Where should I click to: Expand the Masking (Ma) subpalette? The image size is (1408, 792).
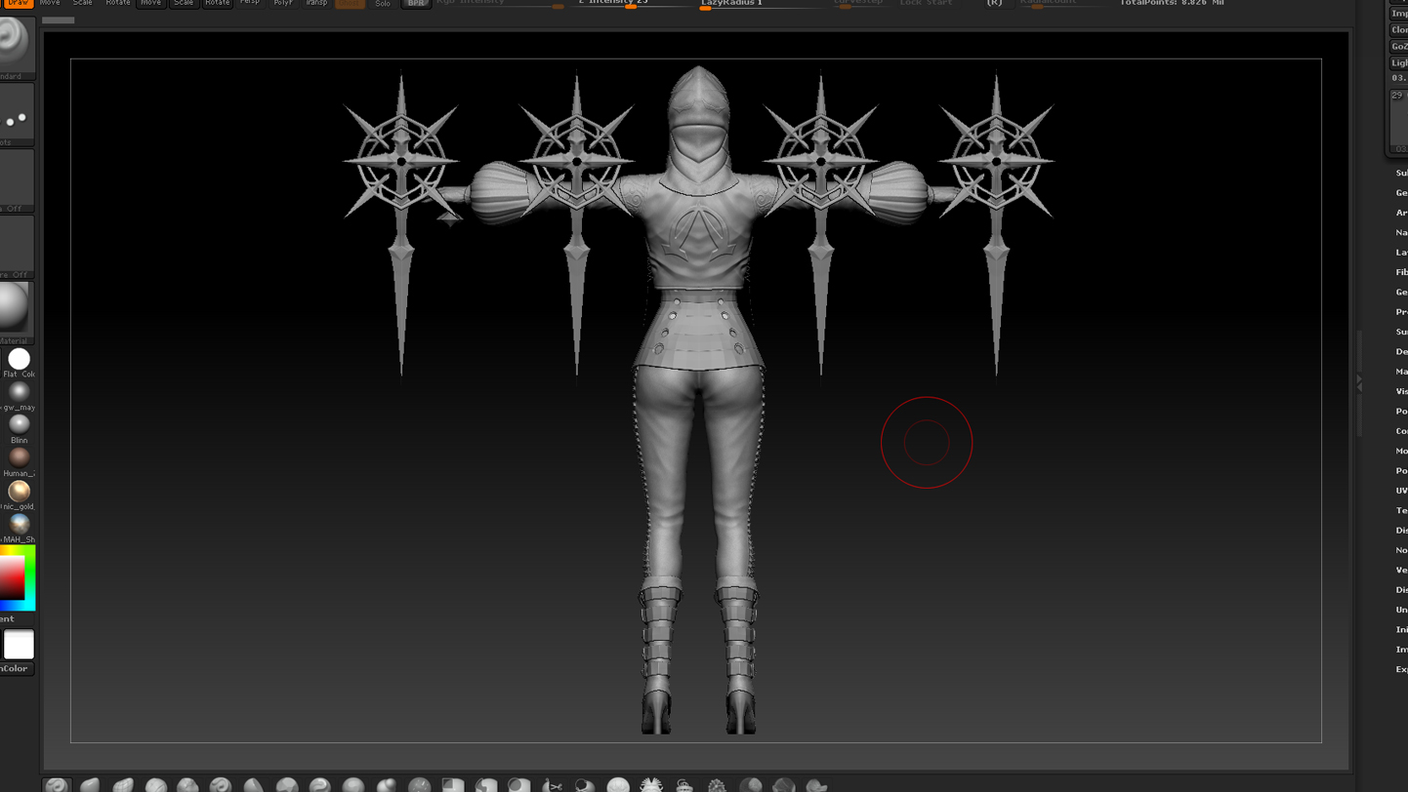1401,371
